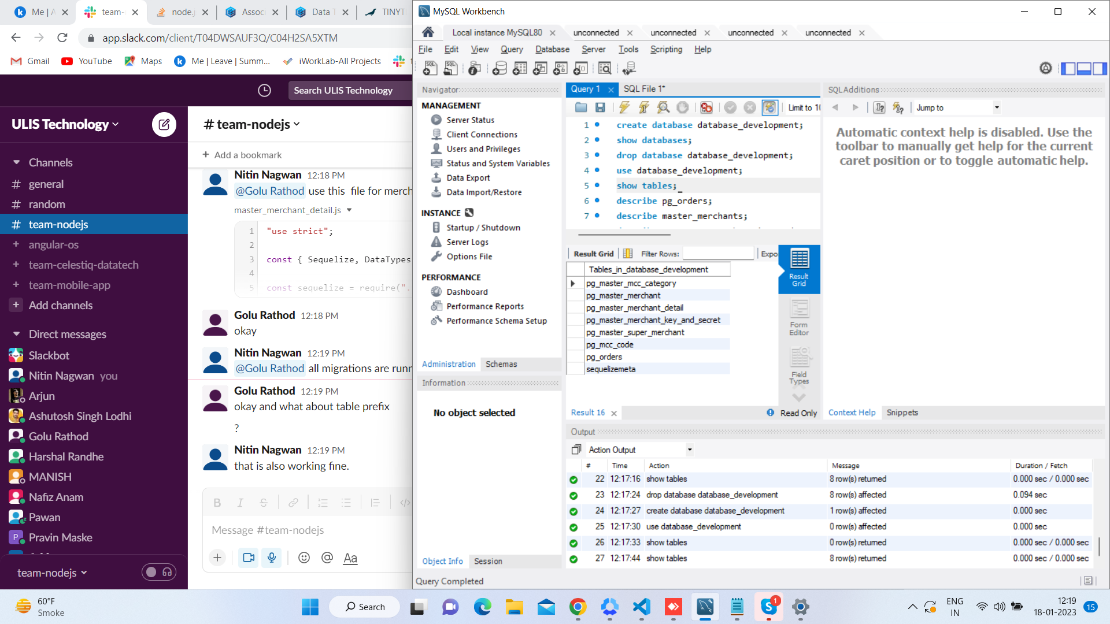The height and width of the screenshot is (624, 1110).
Task: Open the Action Output dropdown
Action: pos(689,450)
